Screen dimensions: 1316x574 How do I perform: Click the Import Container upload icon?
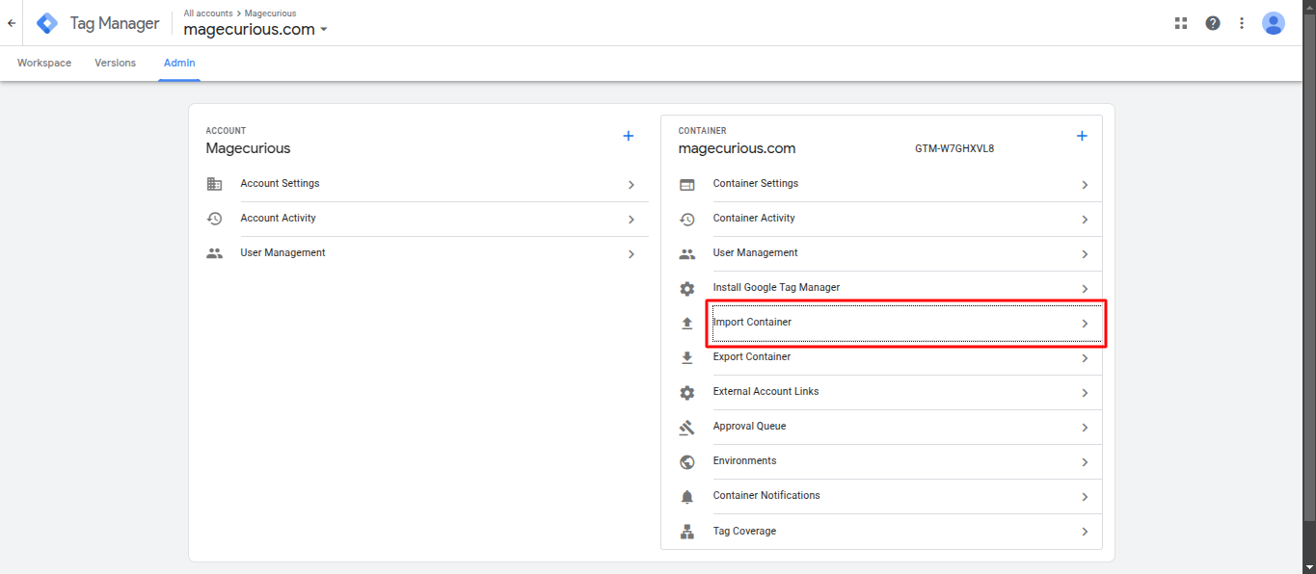686,322
